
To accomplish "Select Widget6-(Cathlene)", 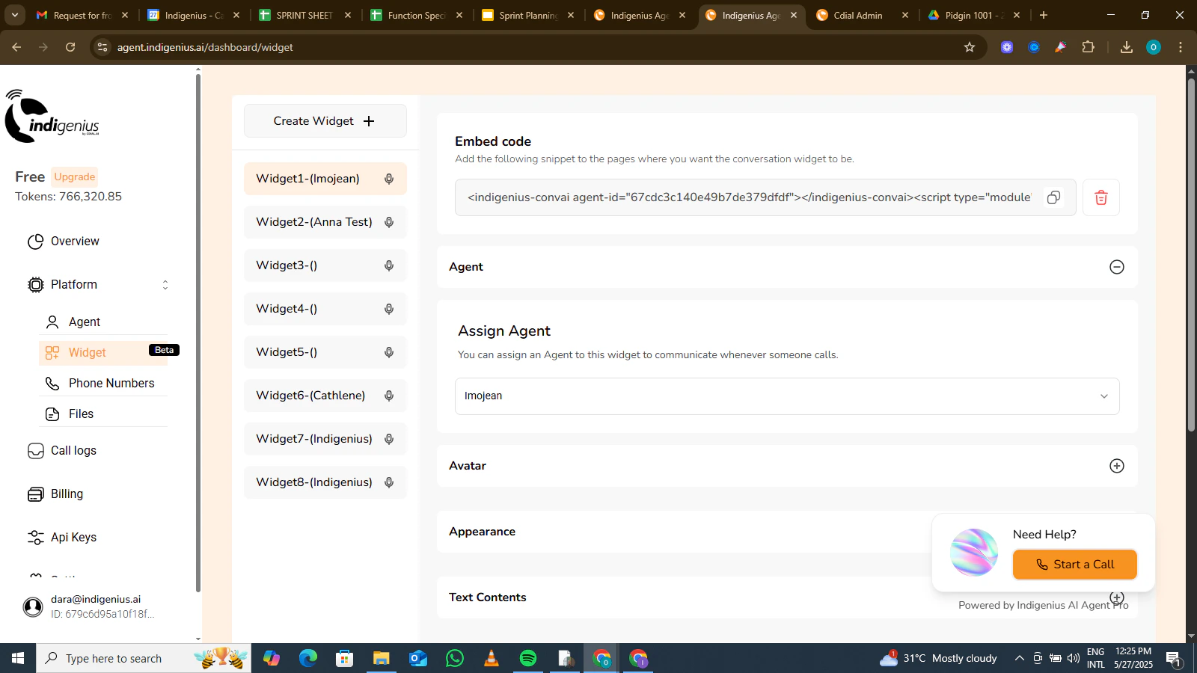I will point(325,396).
